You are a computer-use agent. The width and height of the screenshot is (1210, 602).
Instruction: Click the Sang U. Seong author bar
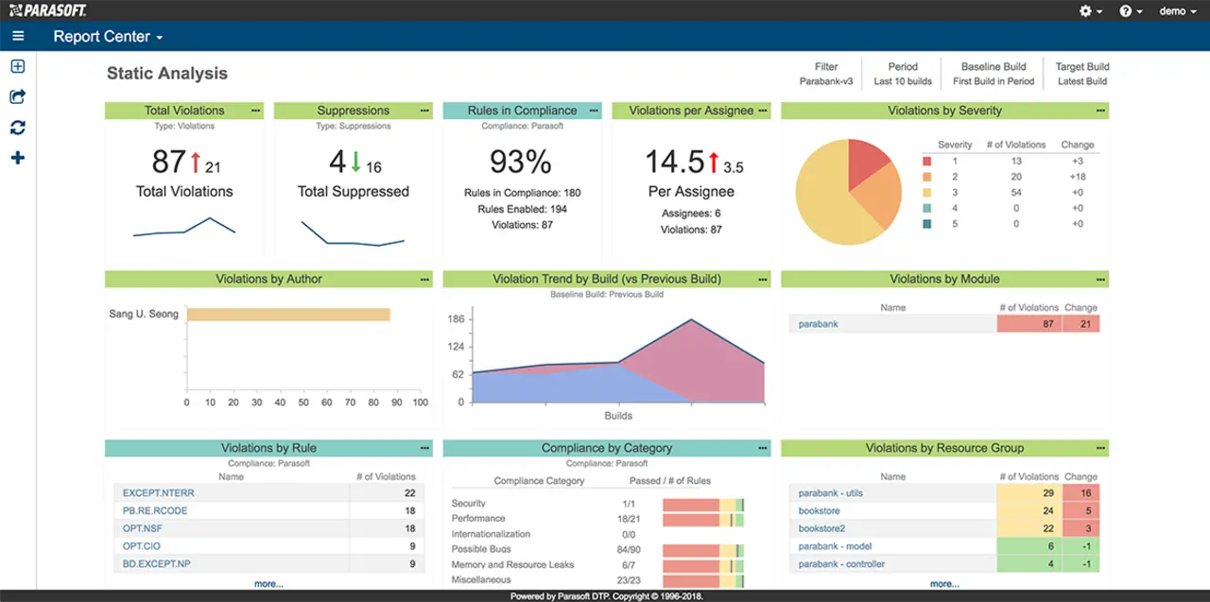pyautogui.click(x=288, y=315)
